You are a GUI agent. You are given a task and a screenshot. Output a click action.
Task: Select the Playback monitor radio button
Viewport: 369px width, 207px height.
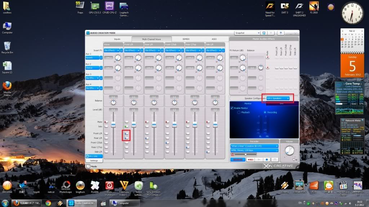(239, 112)
